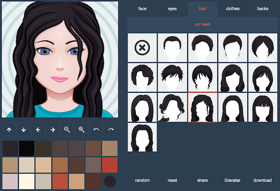The image size is (280, 191).
Task: Zoom in using the plus magnifier
Action: (x=81, y=130)
